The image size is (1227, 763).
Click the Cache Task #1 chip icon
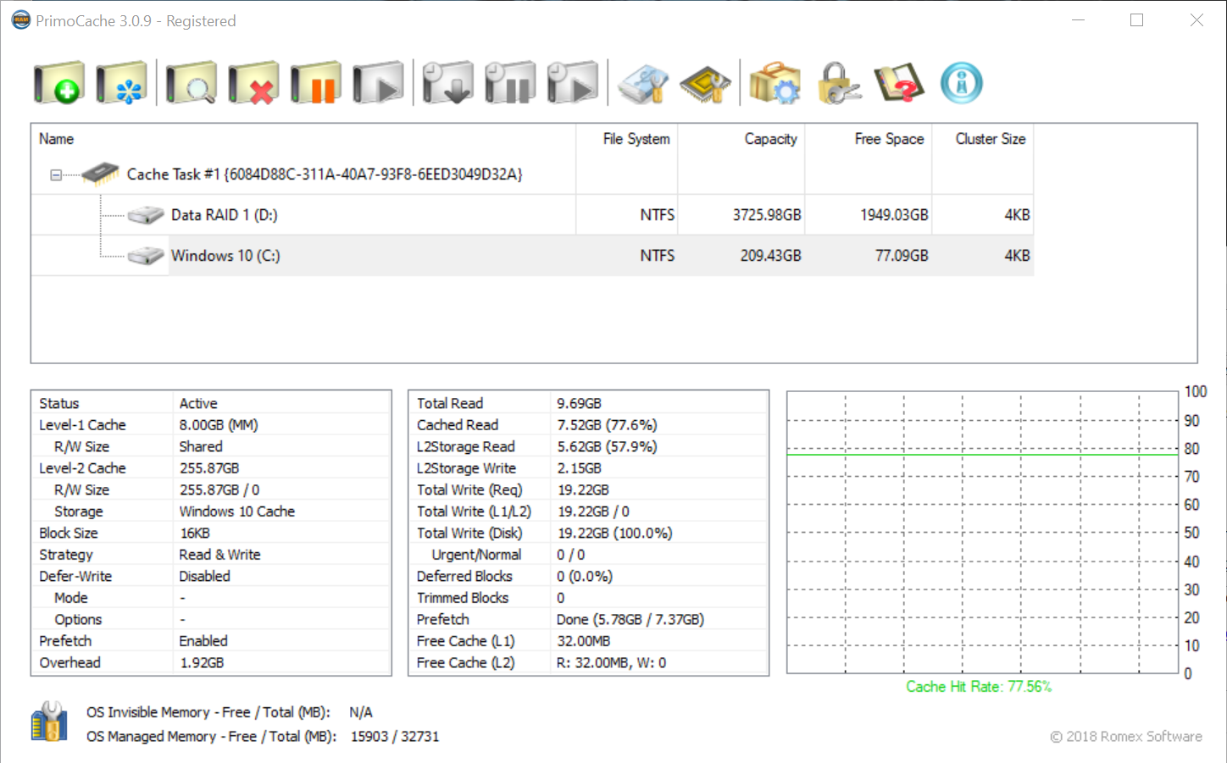[x=100, y=174]
